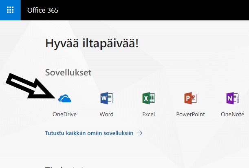Click the Excel label text
The height and width of the screenshot is (168, 249).
coord(148,114)
